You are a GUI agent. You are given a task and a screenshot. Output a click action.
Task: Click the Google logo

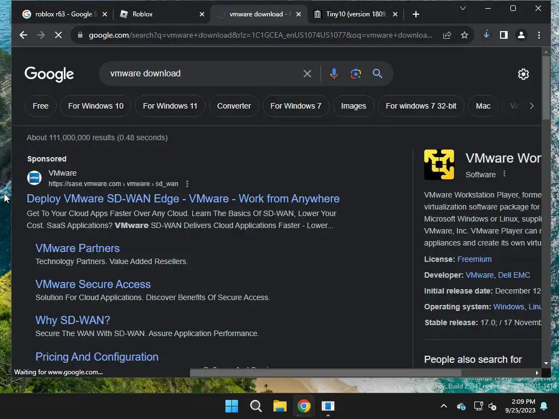[49, 74]
